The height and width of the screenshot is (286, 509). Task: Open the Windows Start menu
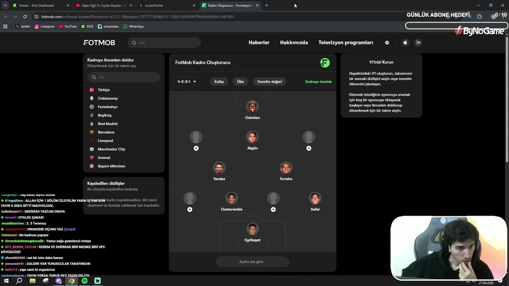(6, 281)
